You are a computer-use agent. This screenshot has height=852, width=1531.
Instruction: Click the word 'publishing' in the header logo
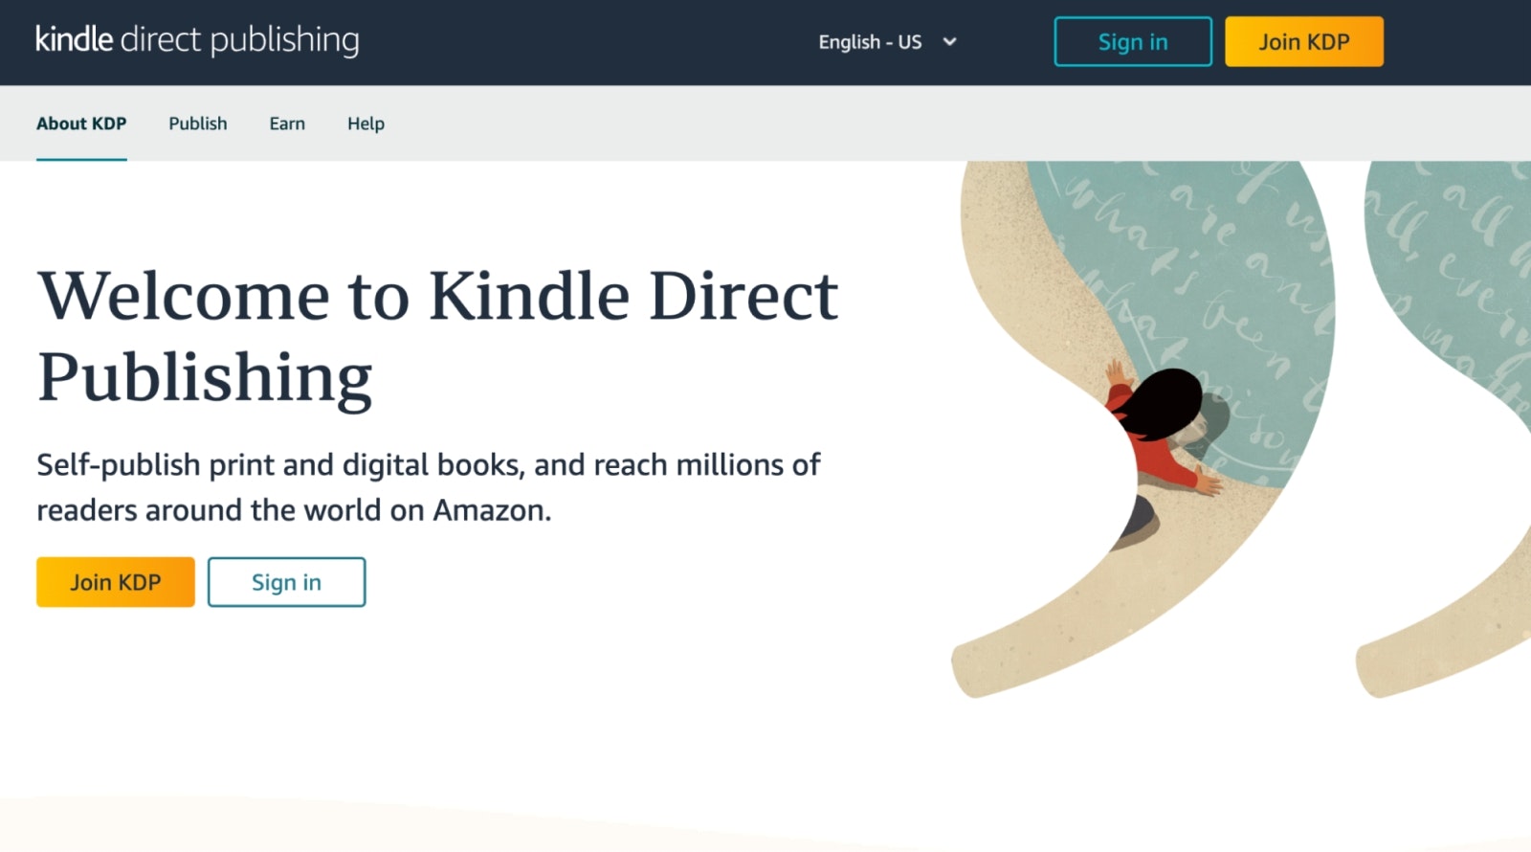click(284, 41)
